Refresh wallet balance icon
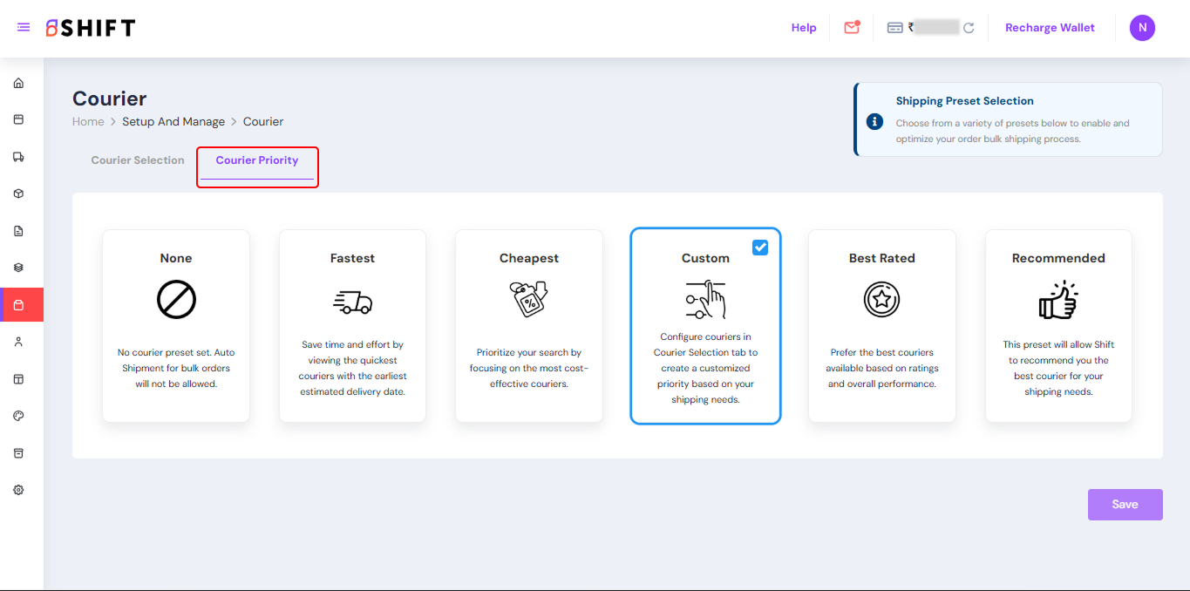This screenshot has width=1190, height=591. [x=969, y=28]
